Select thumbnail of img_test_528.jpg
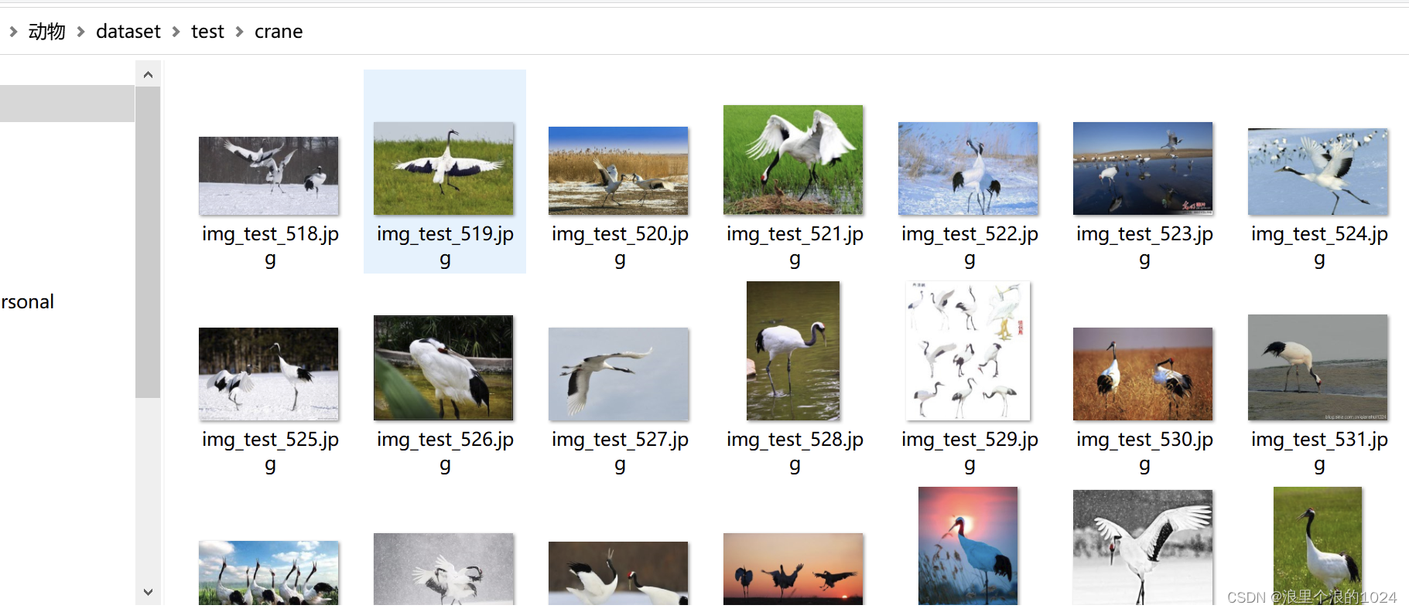 click(x=793, y=351)
